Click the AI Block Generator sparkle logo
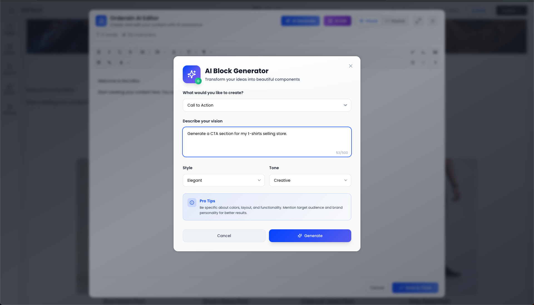This screenshot has height=305, width=534. [x=191, y=74]
